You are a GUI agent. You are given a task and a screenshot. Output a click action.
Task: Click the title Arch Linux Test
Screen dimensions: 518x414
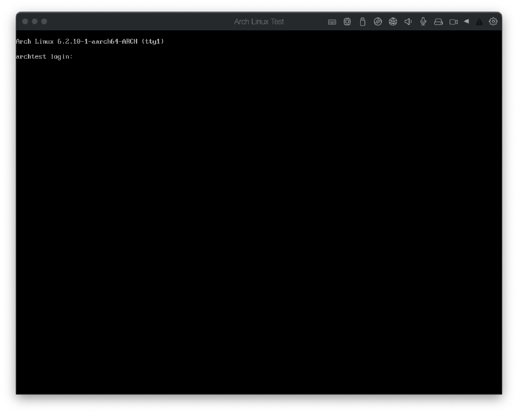259,21
